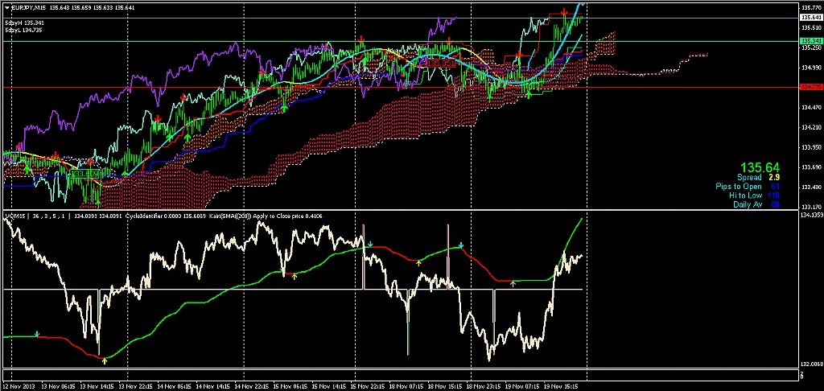Click the 15 Nov 14:15 time label

coord(328,387)
